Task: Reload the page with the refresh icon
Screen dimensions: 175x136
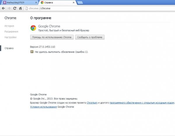Action: click(x=15, y=8)
